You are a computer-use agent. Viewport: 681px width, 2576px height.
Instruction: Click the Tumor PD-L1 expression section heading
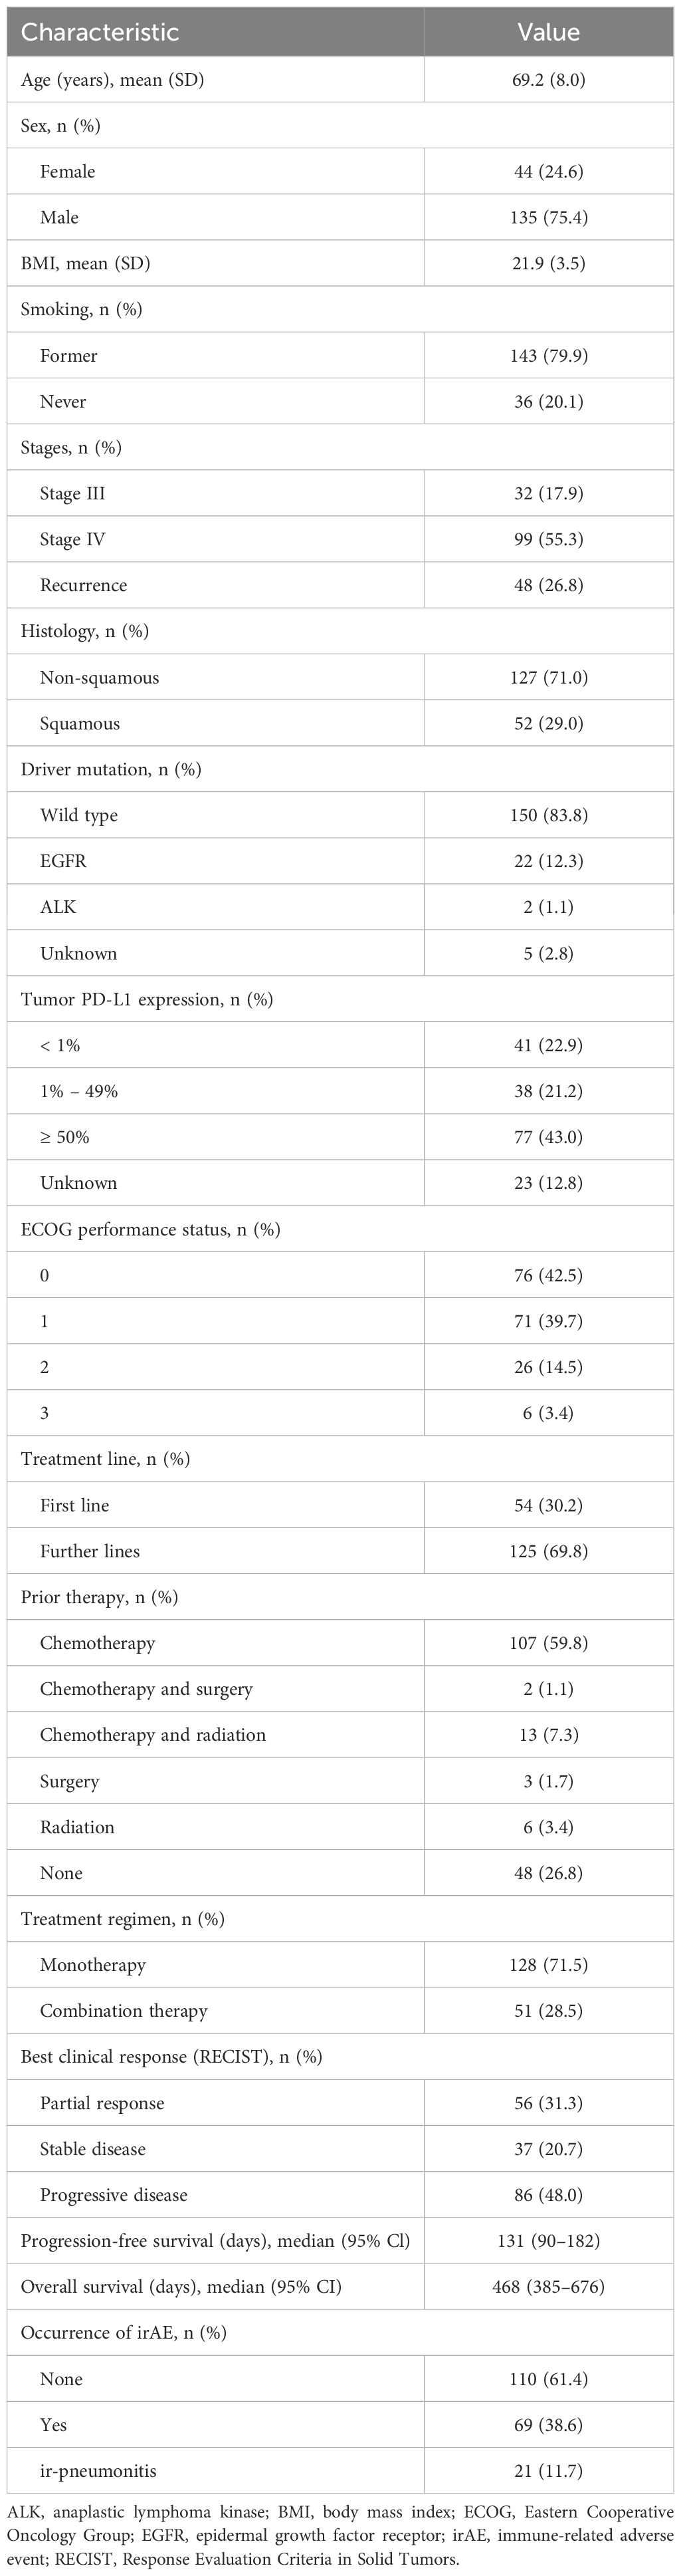147,999
